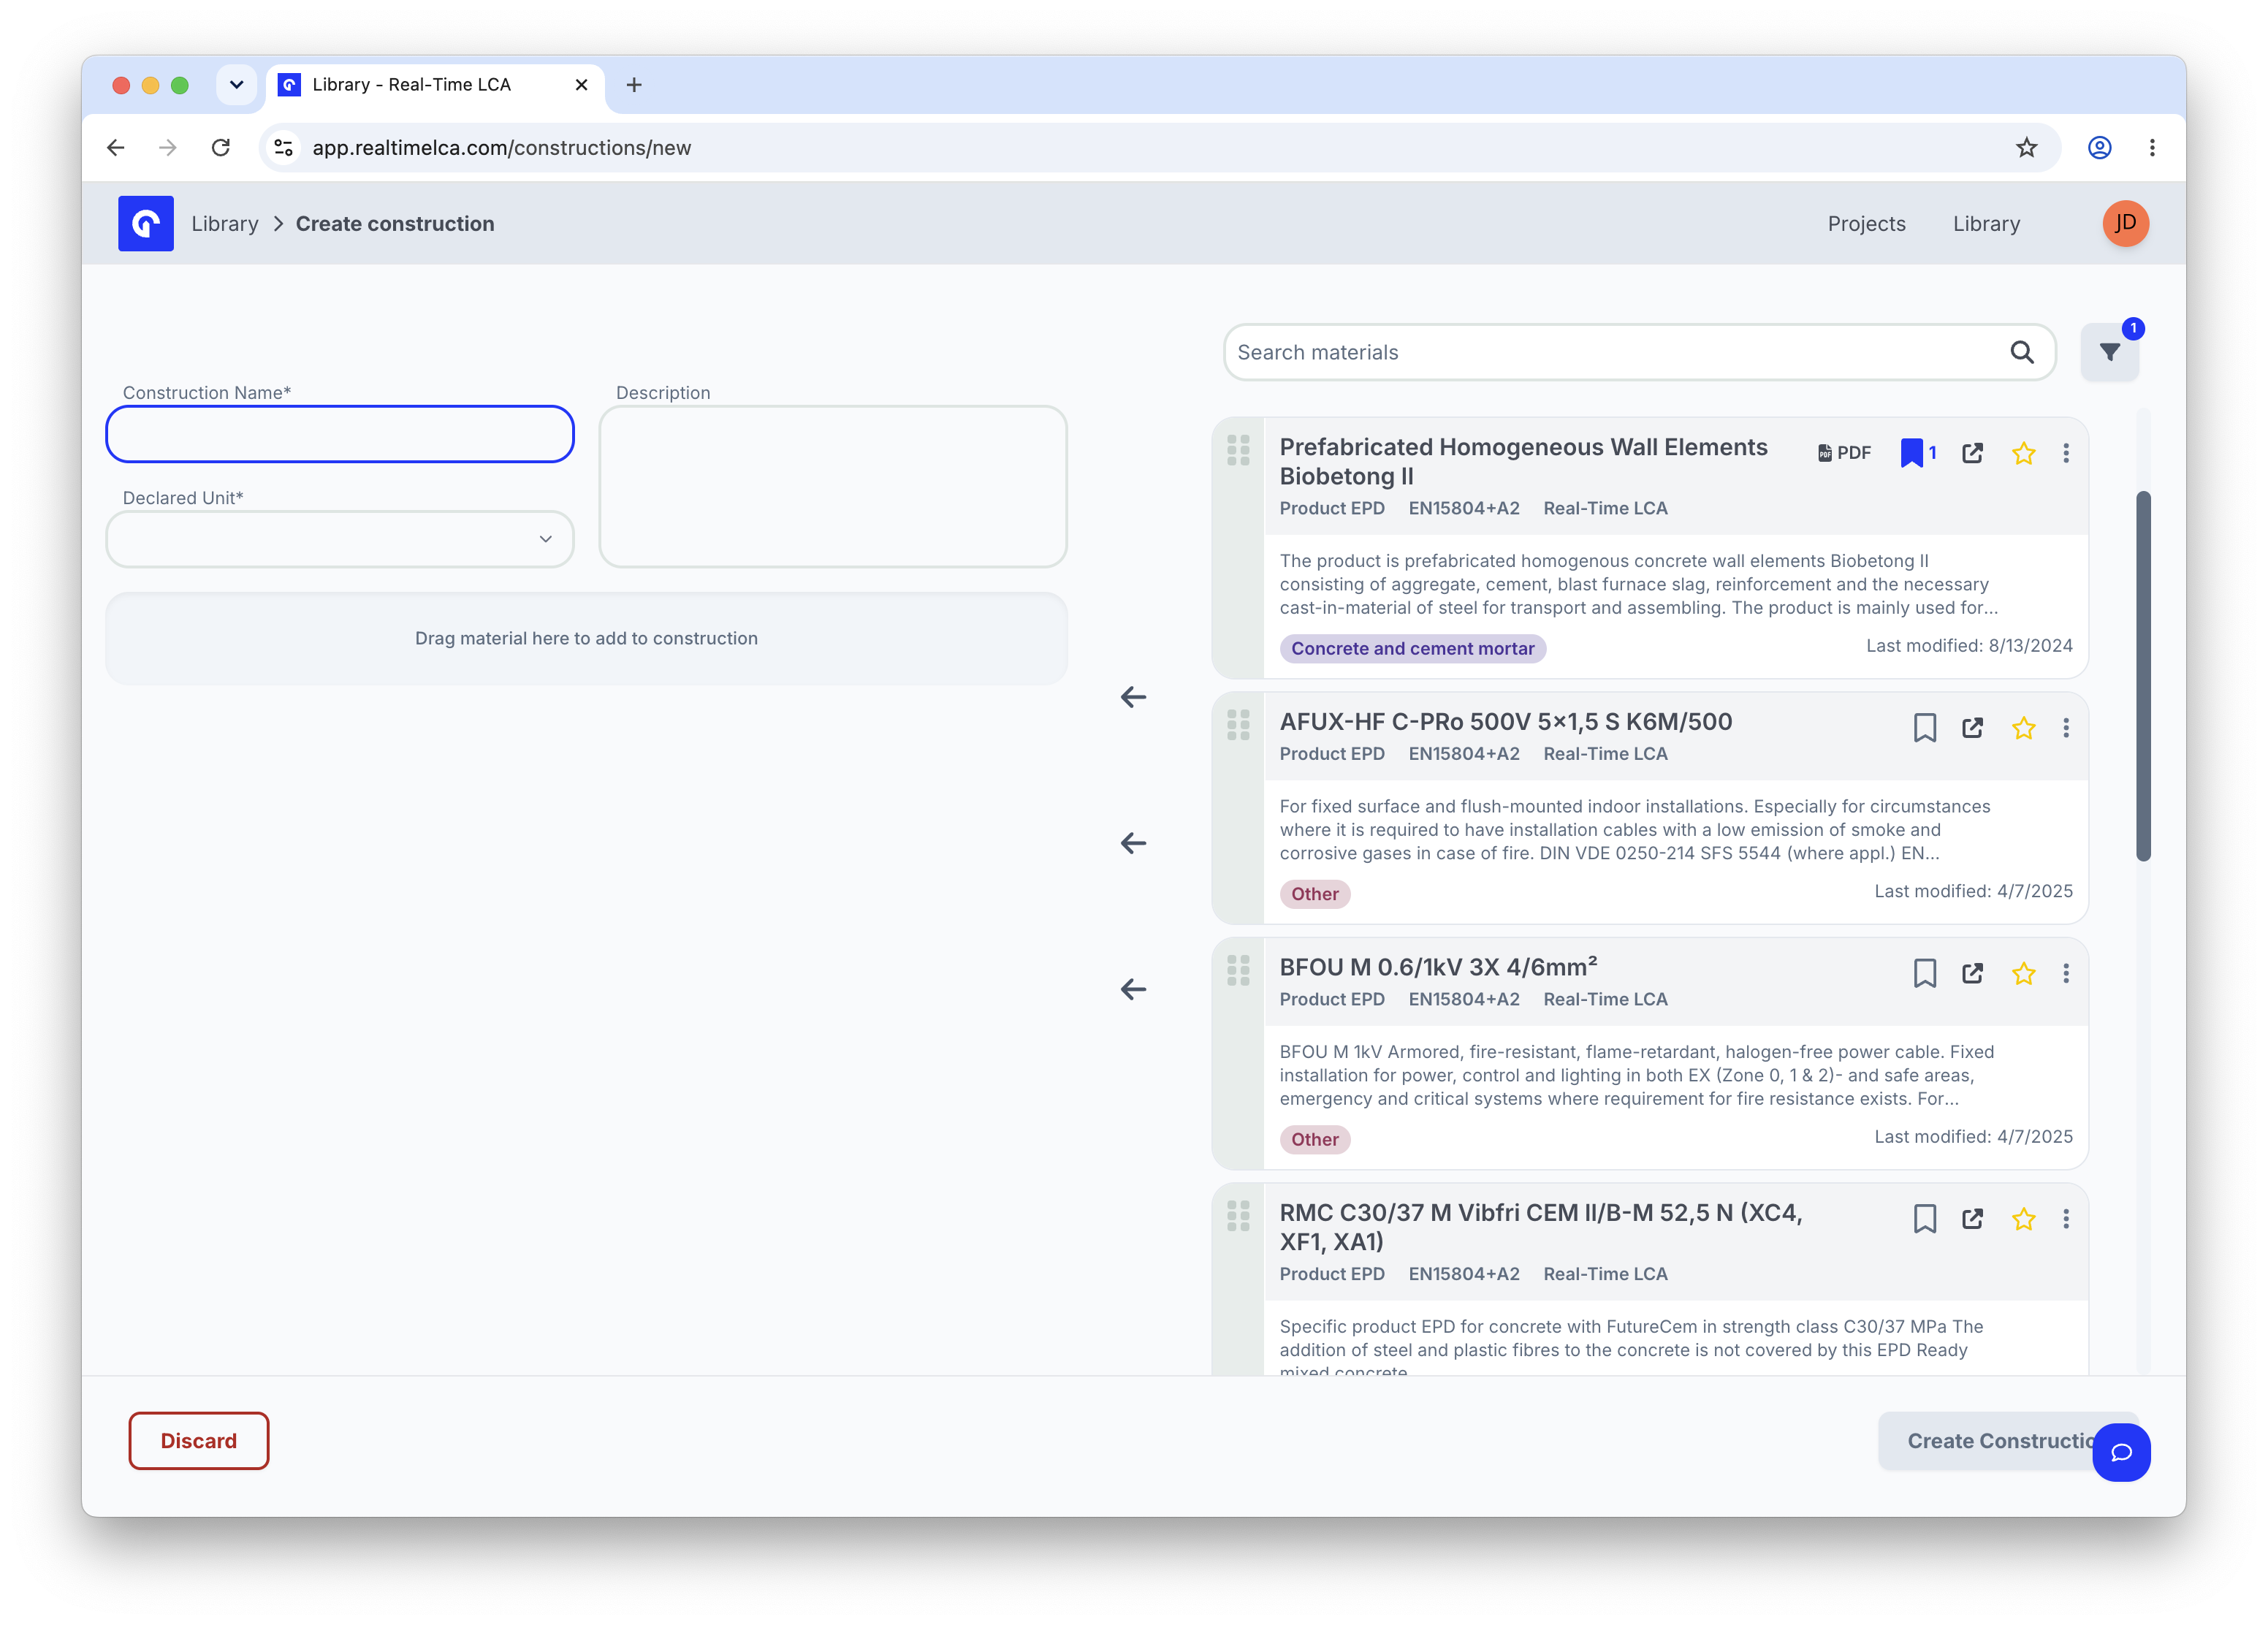Select the Library - Real-Time LCA browser tab
The height and width of the screenshot is (1625, 2268).
pos(435,85)
